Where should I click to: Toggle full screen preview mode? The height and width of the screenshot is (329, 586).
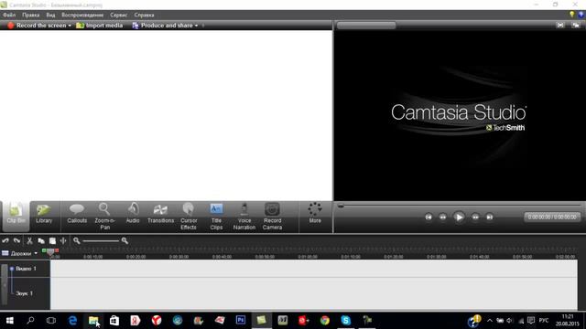pyautogui.click(x=560, y=25)
